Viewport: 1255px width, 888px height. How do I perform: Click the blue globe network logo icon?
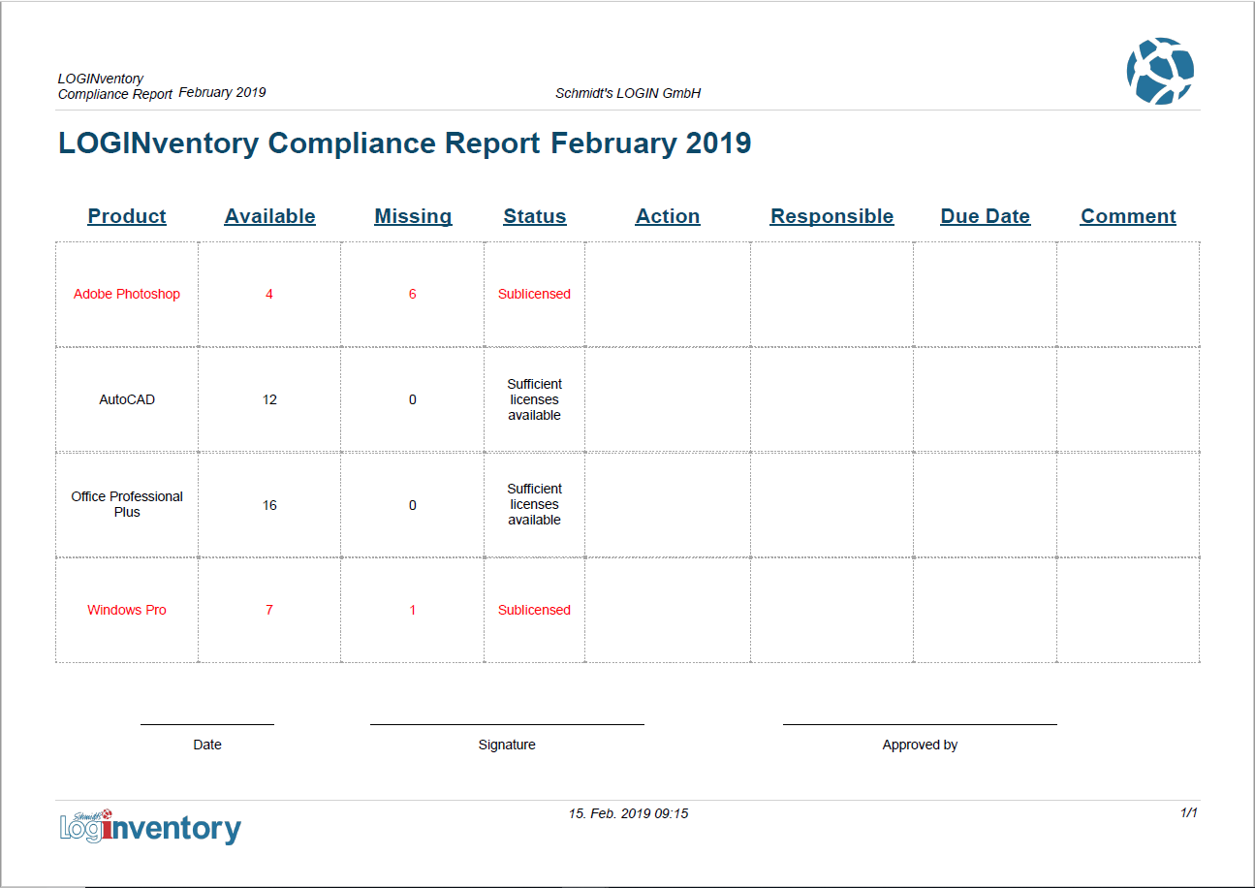(1160, 71)
